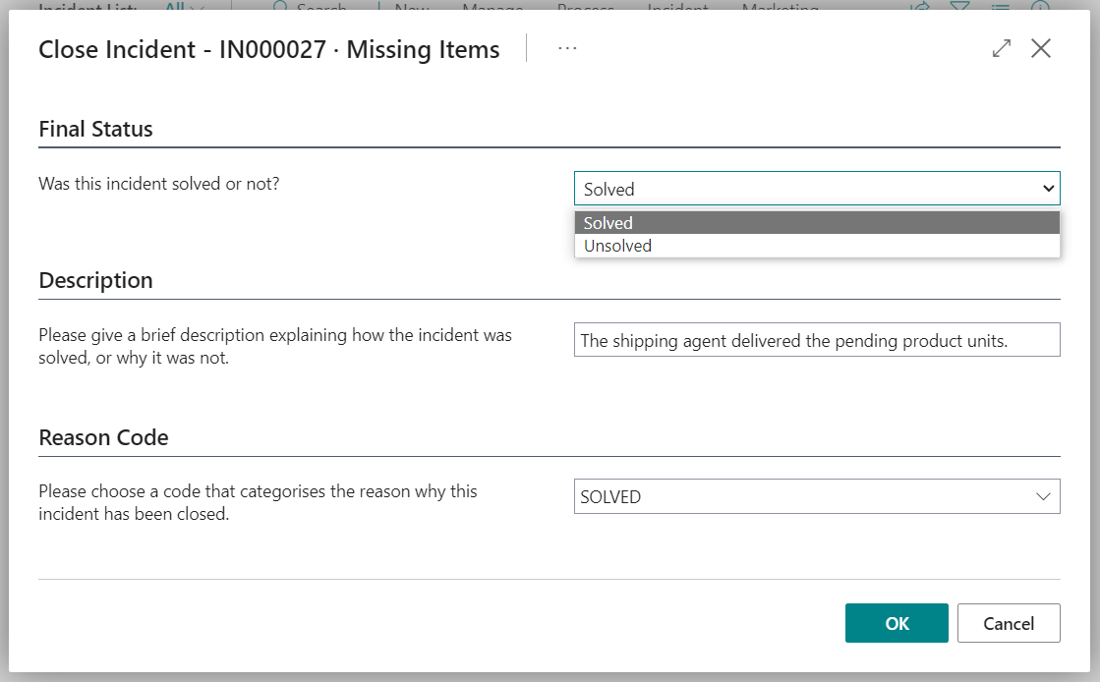Open the filter funnel icon
Image resolution: width=1100 pixels, height=682 pixels.
coord(958,8)
